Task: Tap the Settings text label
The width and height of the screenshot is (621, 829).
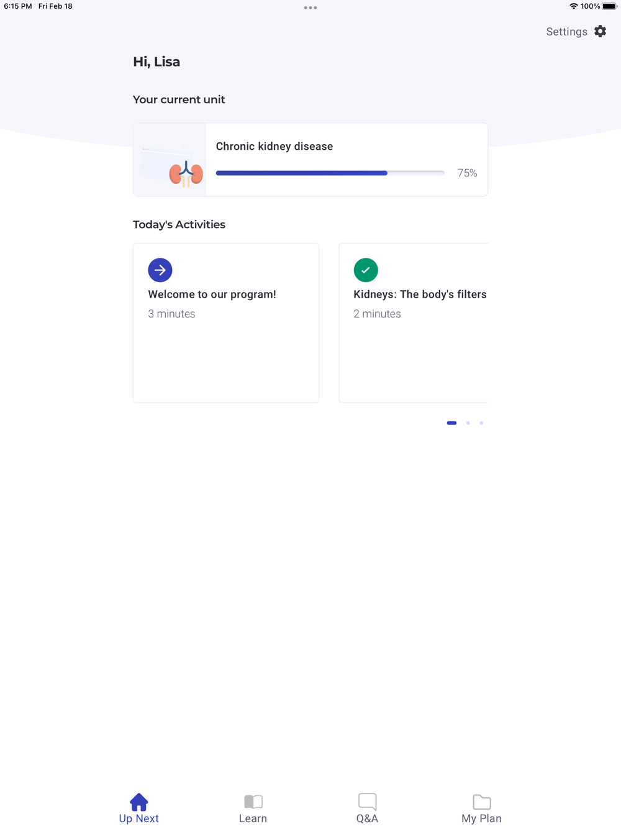Action: click(x=566, y=32)
